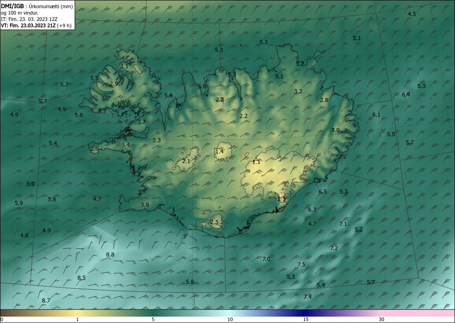Click the 5.6 value on the map
This screenshot has height=323, width=455.
[x=79, y=115]
